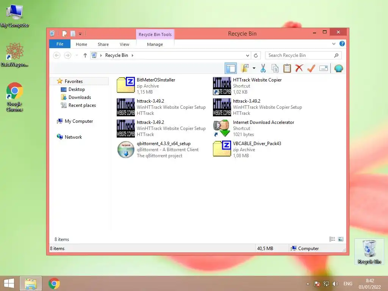388x291 pixels.
Task: Click the Recycle Bin Tools contextual tab
Action: (x=155, y=34)
